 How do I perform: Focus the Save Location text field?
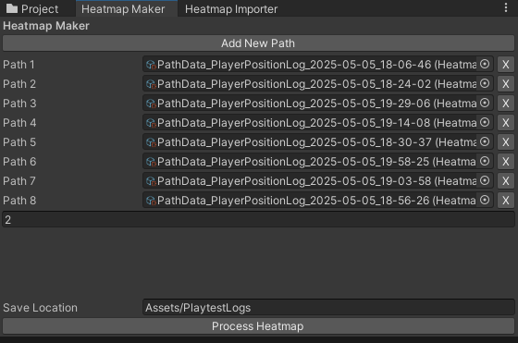328,307
